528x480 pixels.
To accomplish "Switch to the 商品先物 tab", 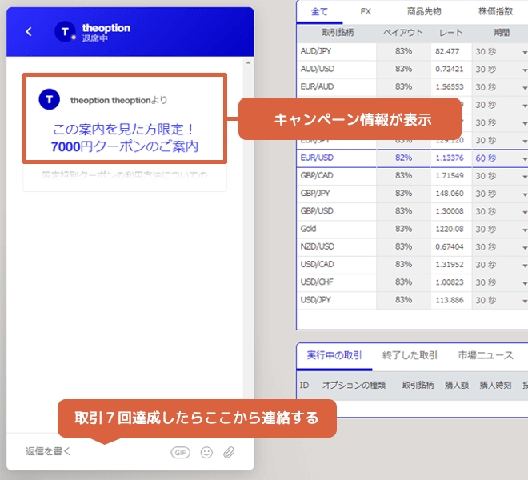I will 424,12.
